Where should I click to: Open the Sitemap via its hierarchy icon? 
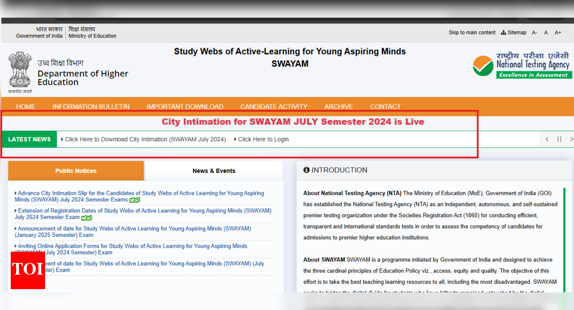click(503, 32)
